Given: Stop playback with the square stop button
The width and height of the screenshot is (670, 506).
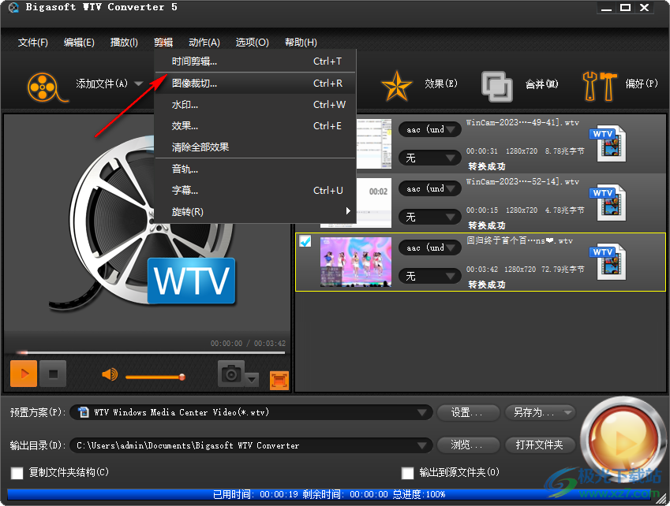Looking at the screenshot, I should pos(53,374).
